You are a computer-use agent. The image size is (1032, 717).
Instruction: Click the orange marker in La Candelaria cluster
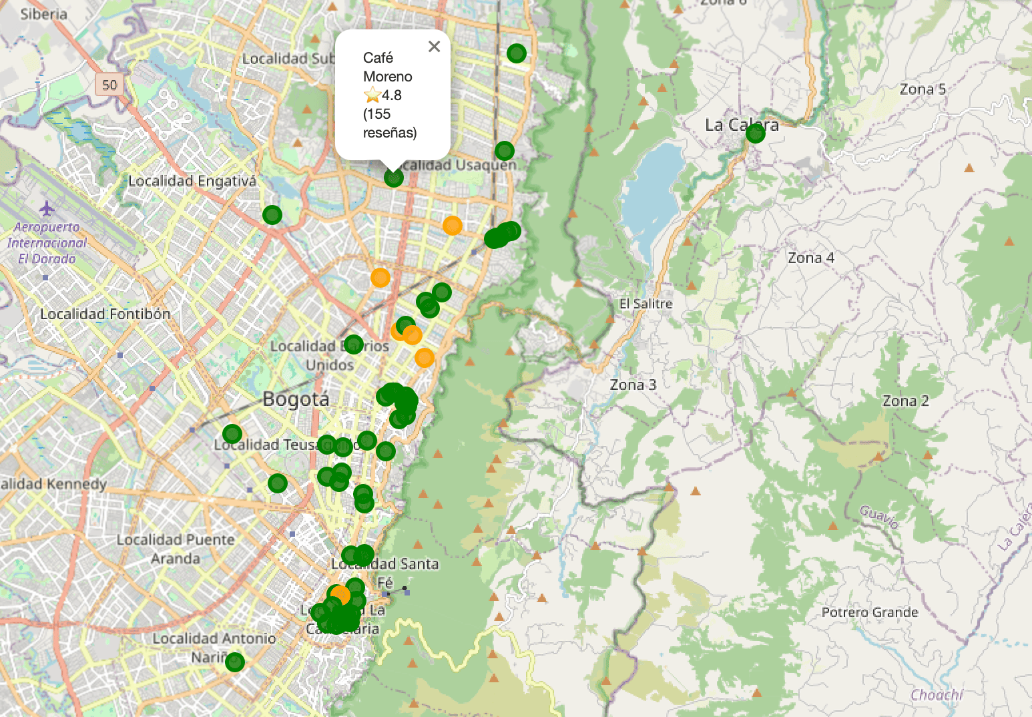[340, 595]
